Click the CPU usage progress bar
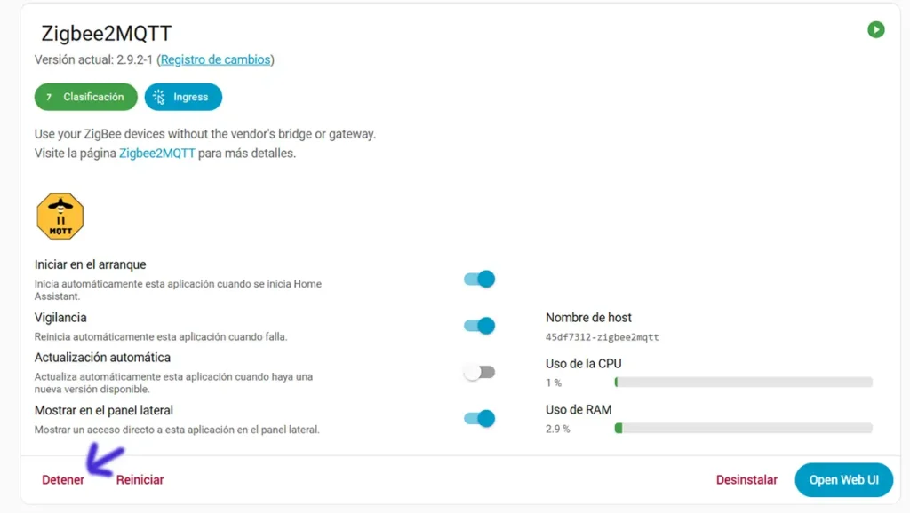This screenshot has width=910, height=513. (743, 382)
